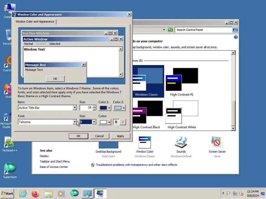Click OK in the preview Message Box
The width and height of the screenshot is (266, 199).
pos(55,79)
